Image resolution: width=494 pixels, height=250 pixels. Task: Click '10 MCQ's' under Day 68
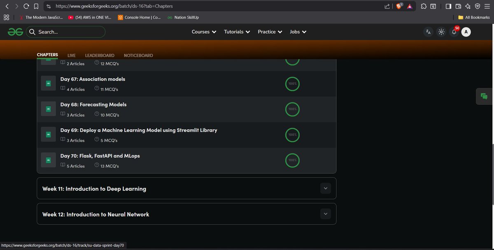click(110, 115)
